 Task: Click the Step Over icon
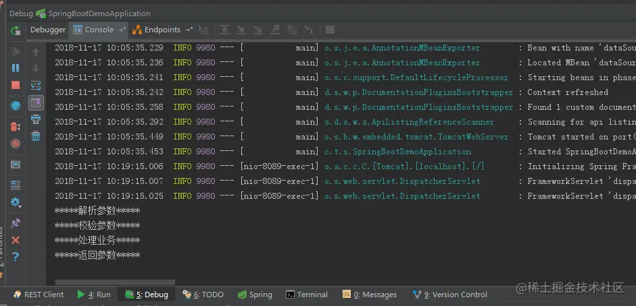click(224, 30)
